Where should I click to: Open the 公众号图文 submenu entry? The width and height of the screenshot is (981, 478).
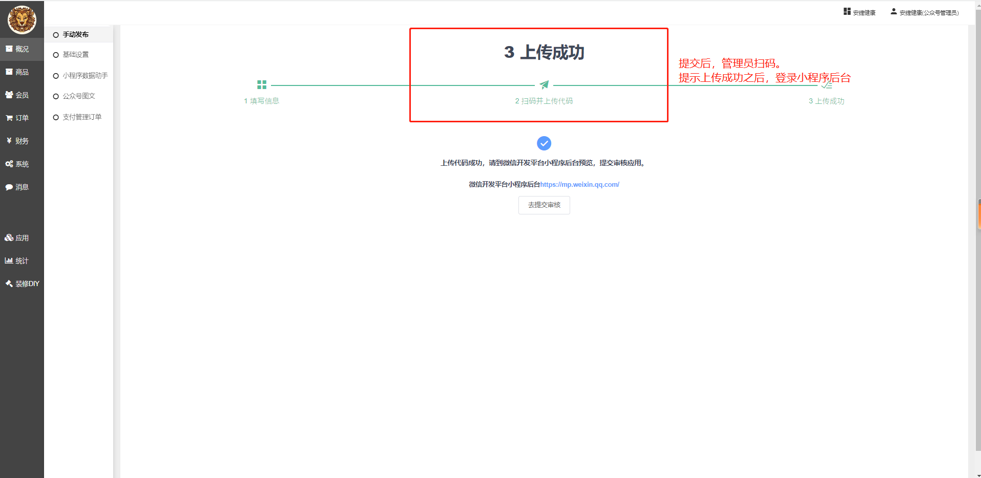[x=79, y=96]
